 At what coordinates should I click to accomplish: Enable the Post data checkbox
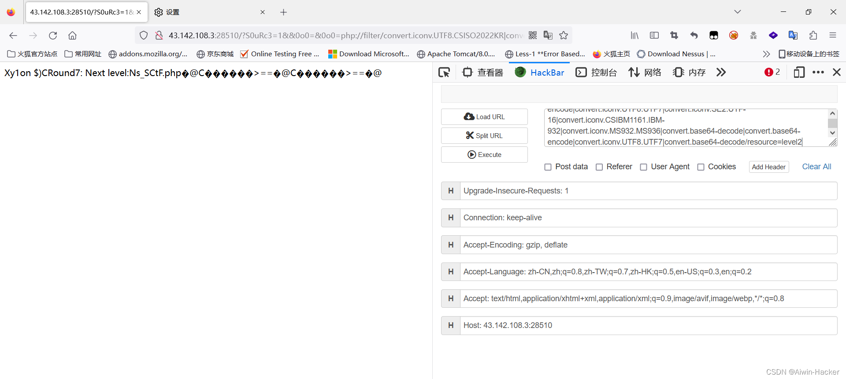pos(548,167)
